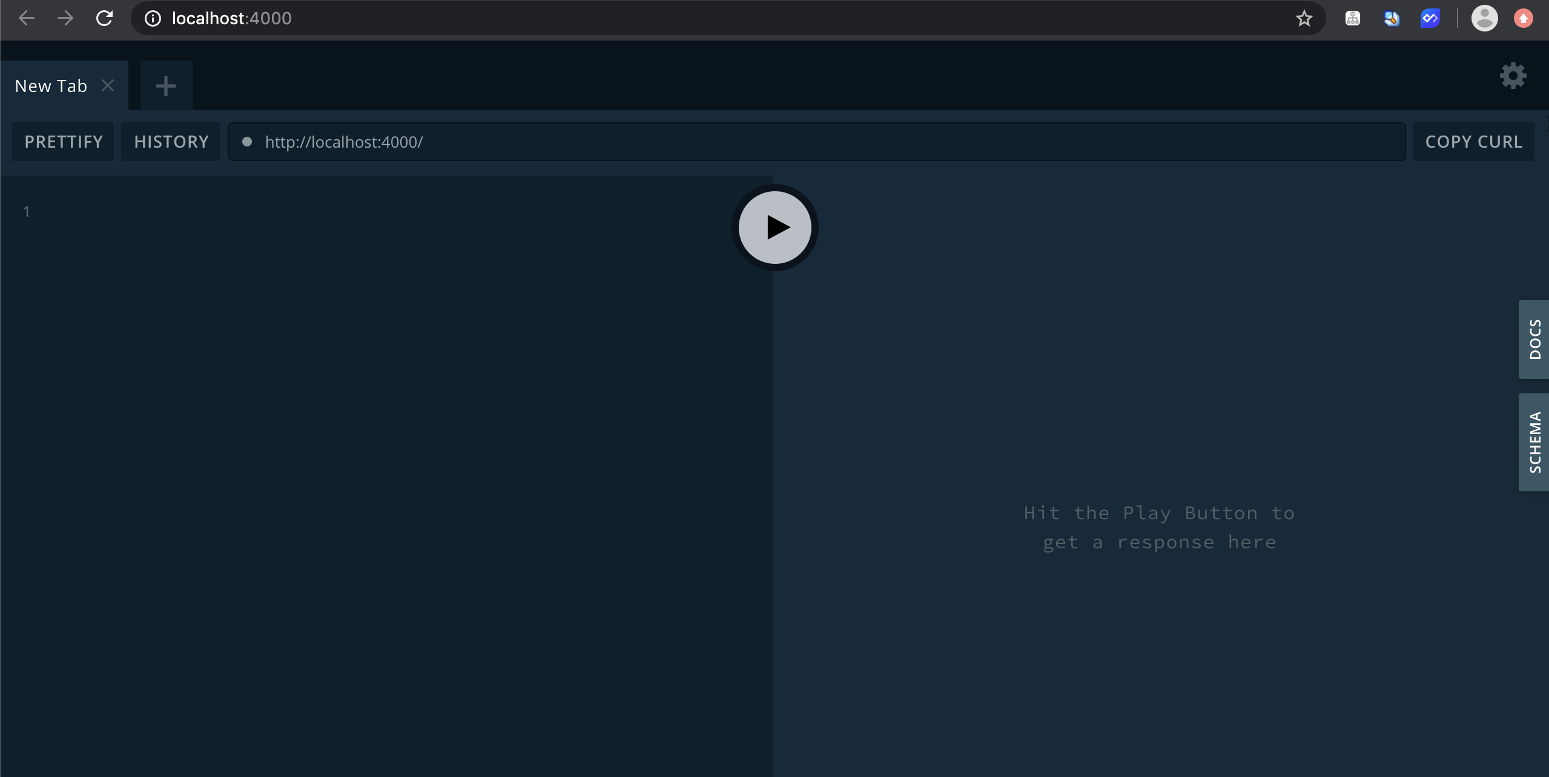Select the New Tab query tab
Image resolution: width=1549 pixels, height=777 pixels.
tap(51, 86)
